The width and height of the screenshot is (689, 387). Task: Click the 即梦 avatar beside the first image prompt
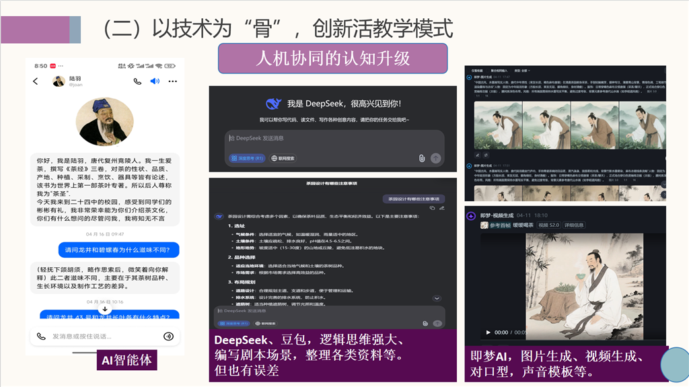coord(469,77)
